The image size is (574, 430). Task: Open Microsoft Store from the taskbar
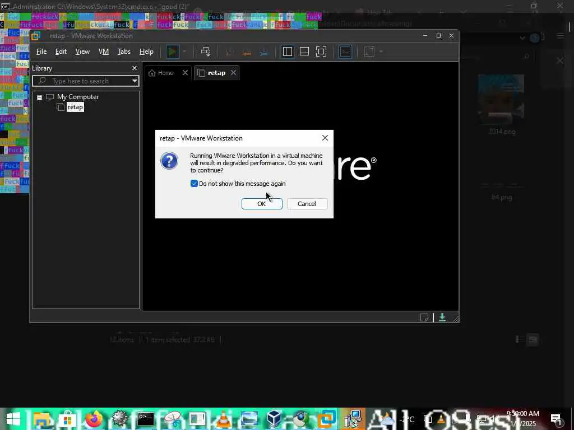coord(67,419)
